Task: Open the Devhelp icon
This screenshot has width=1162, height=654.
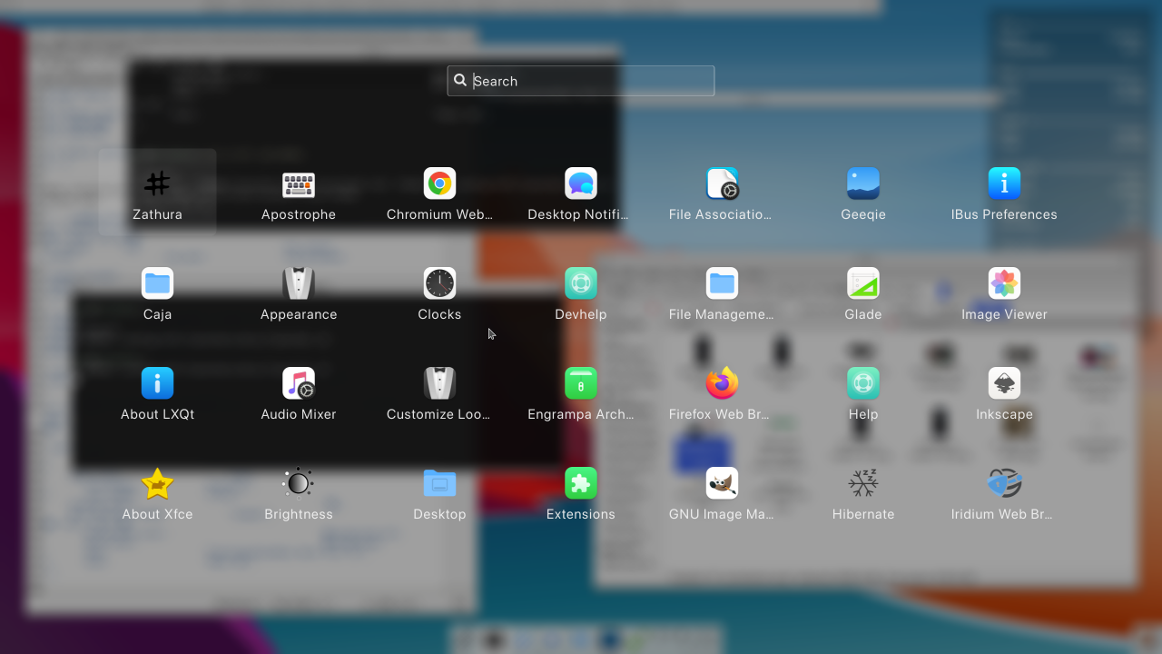Action: pyautogui.click(x=581, y=283)
